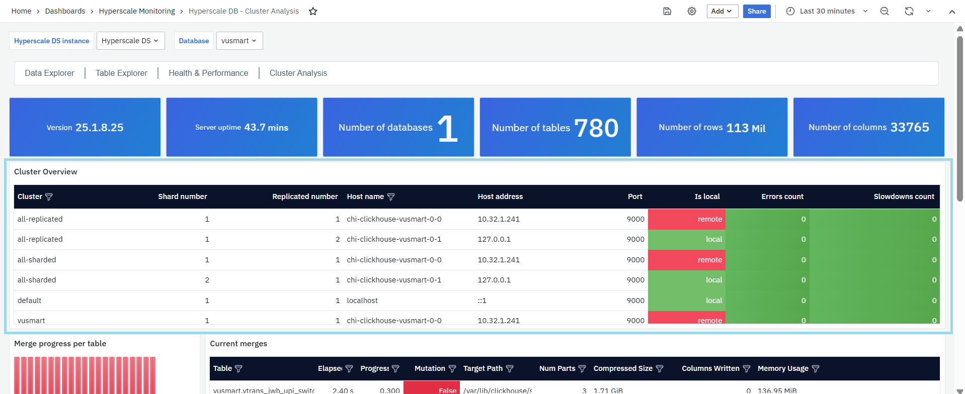Filter the Memory Usage column

(x=816, y=369)
